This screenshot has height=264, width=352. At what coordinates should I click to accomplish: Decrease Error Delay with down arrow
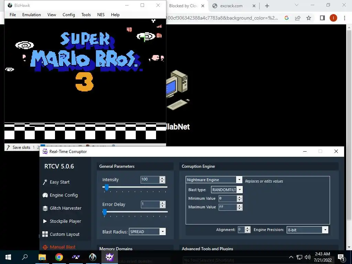click(163, 206)
